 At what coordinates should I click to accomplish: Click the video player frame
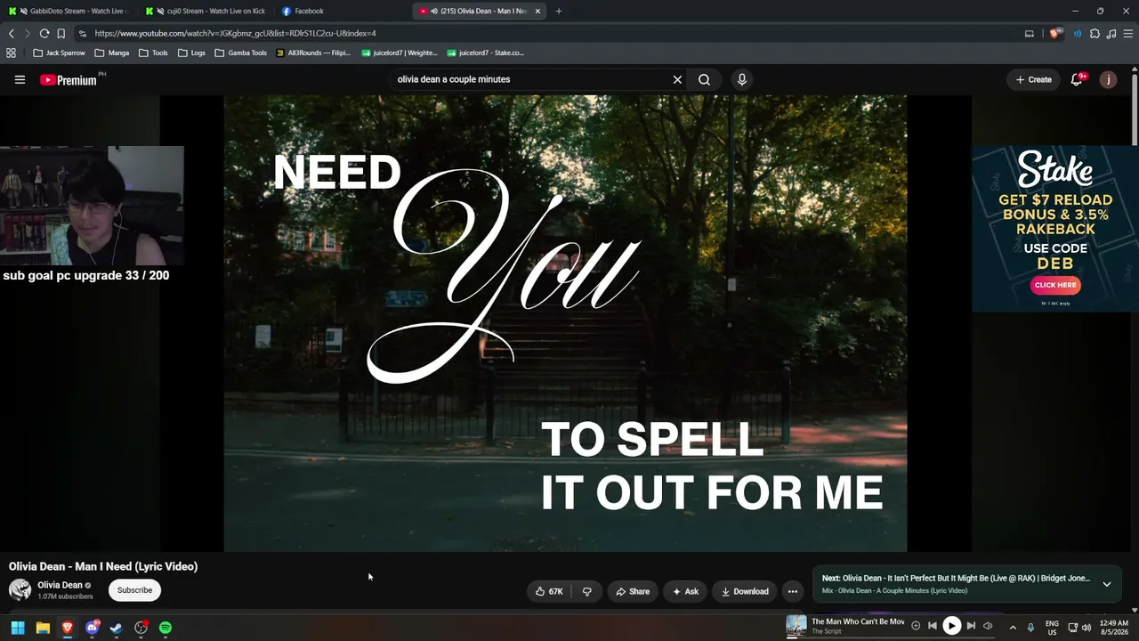point(565,323)
